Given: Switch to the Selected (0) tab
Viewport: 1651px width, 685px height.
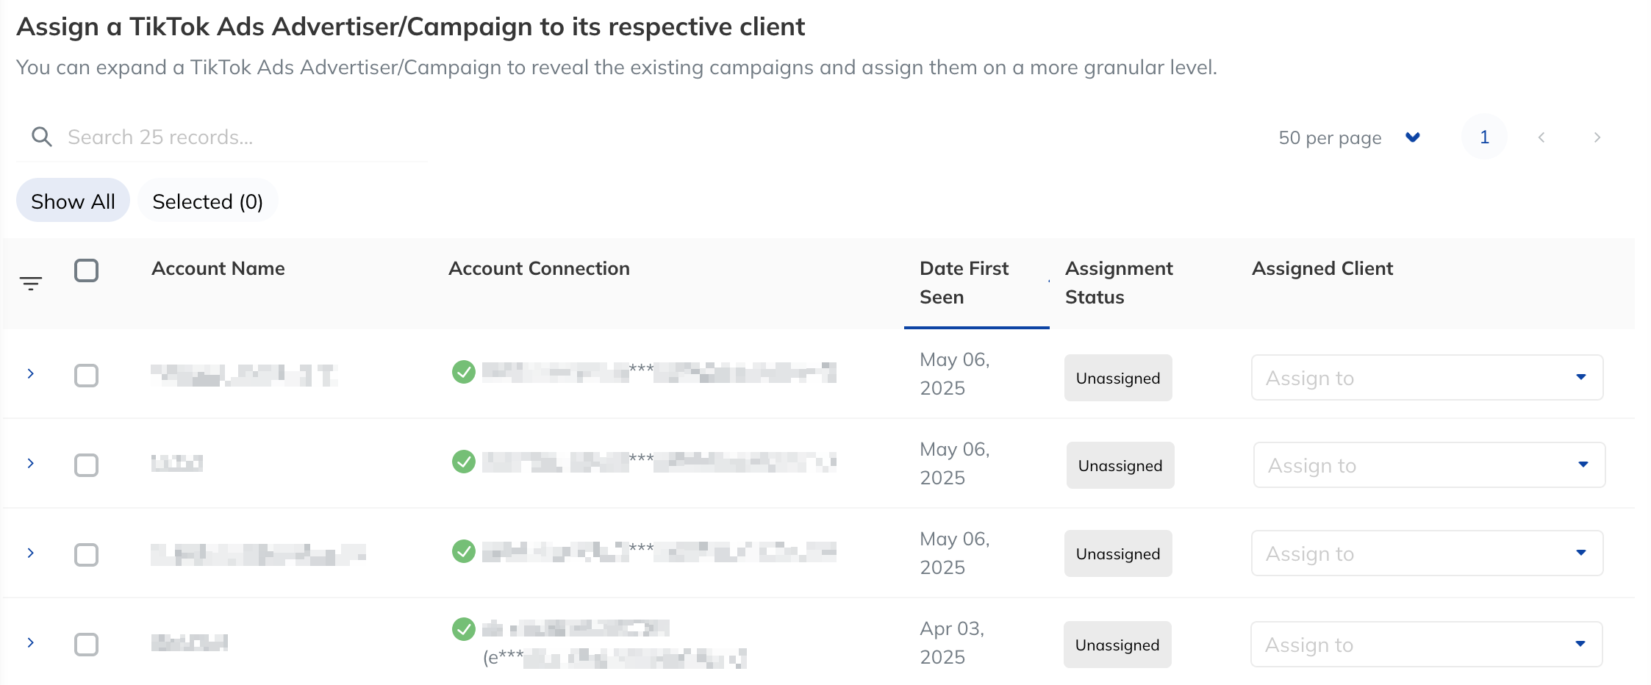Looking at the screenshot, I should coord(208,201).
